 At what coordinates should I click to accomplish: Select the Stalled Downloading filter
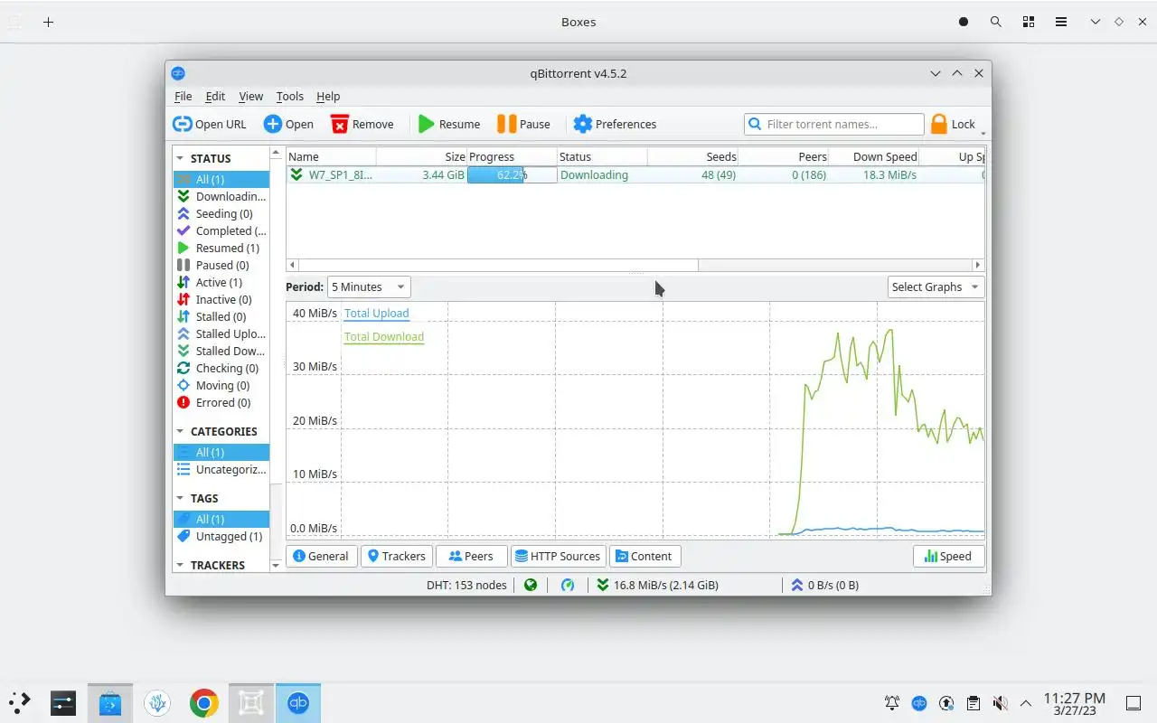pos(221,351)
